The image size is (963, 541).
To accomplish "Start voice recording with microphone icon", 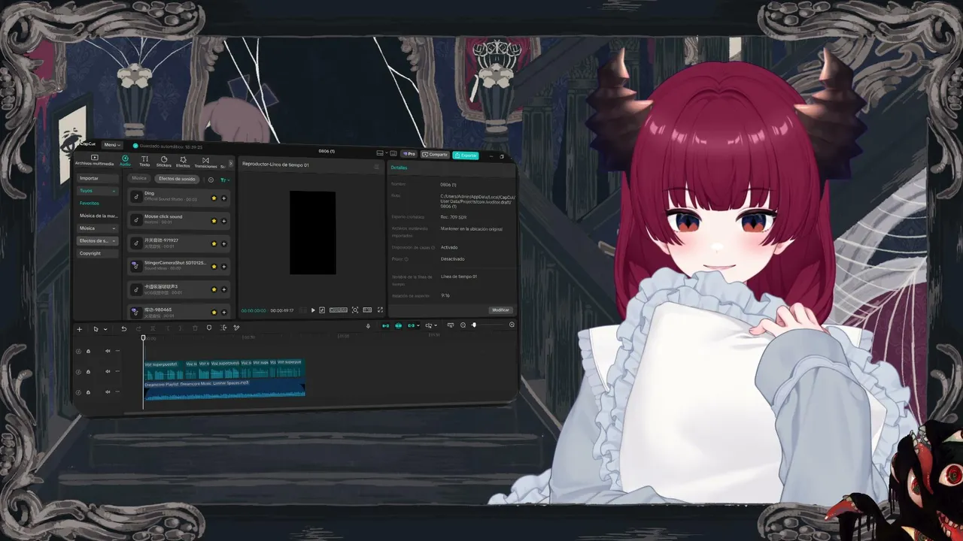I will point(368,325).
